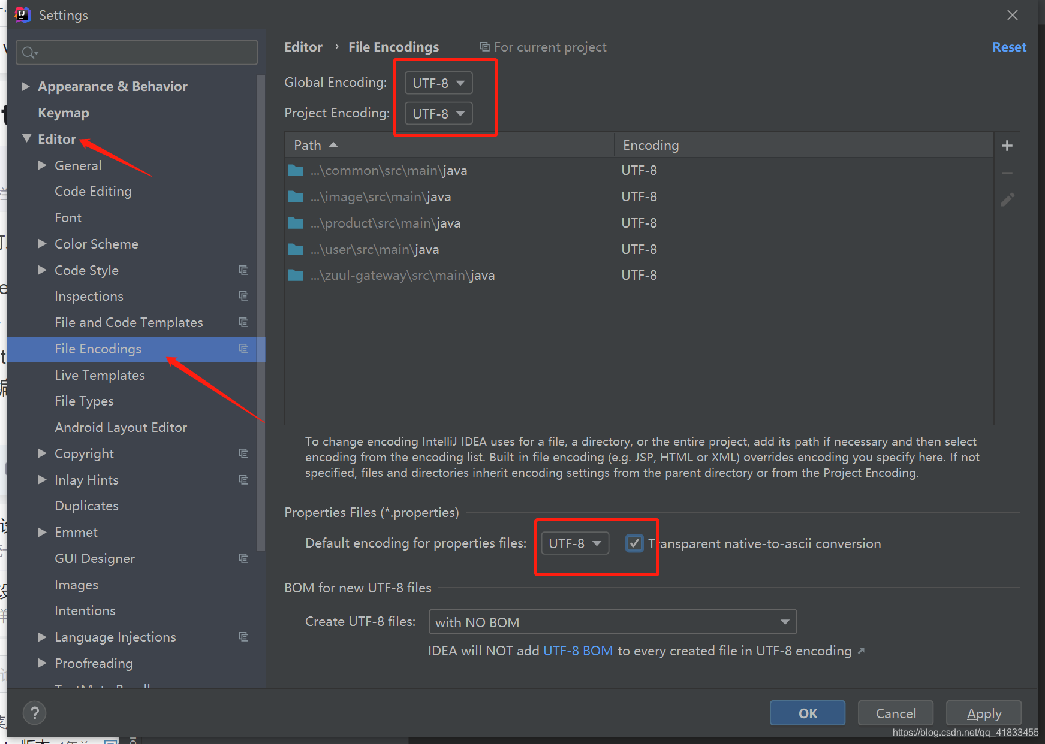The height and width of the screenshot is (744, 1045).
Task: Click the Cancel button
Action: tap(896, 713)
